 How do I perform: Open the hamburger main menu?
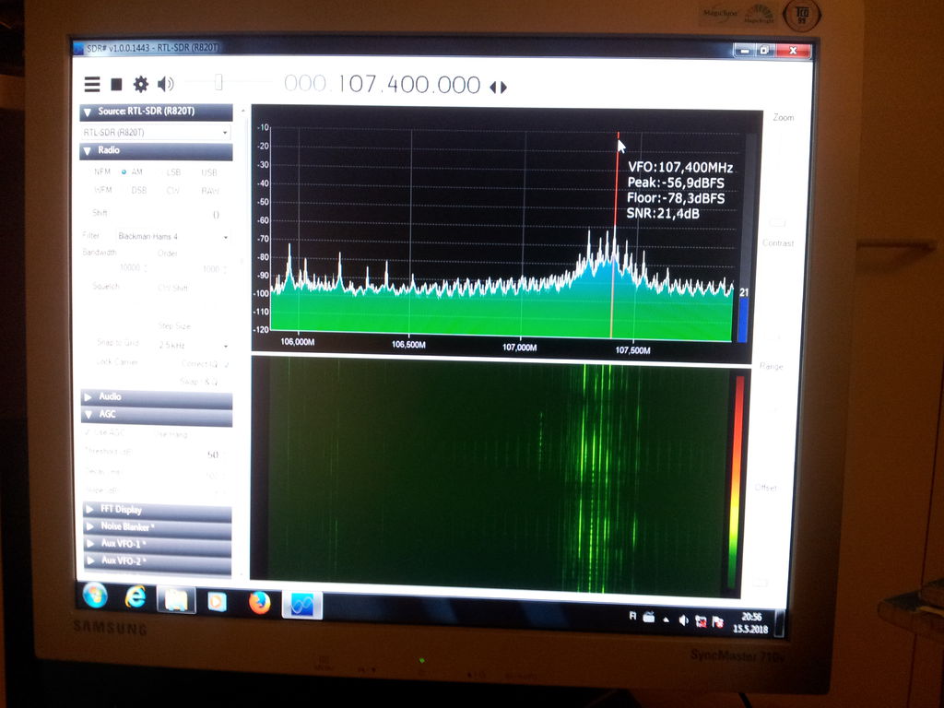92,85
